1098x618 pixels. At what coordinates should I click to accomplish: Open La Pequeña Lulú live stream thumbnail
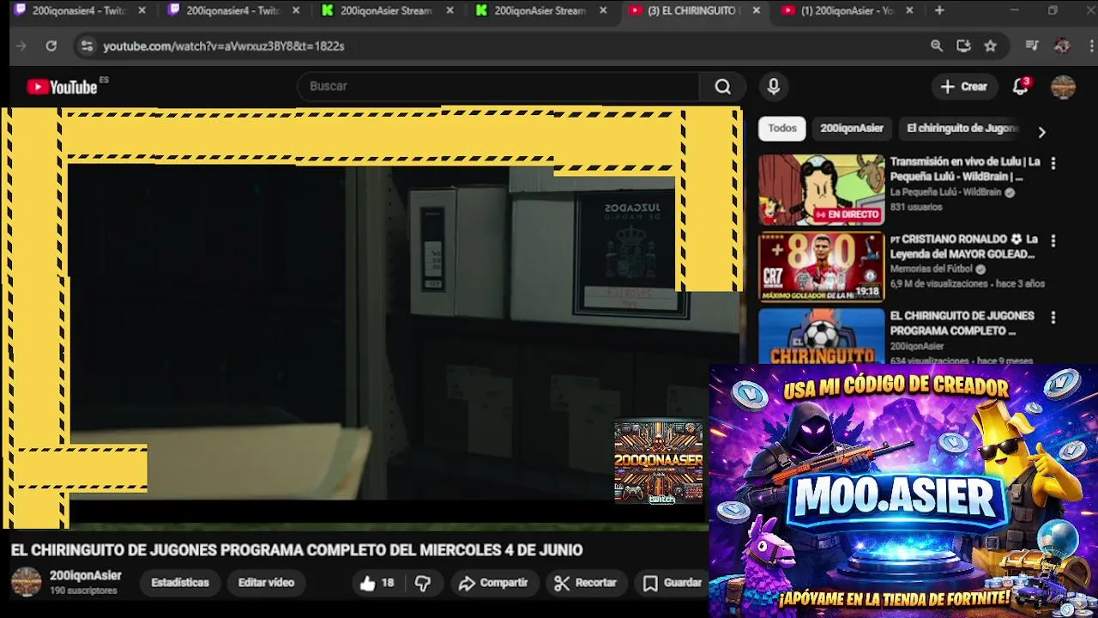(x=821, y=190)
